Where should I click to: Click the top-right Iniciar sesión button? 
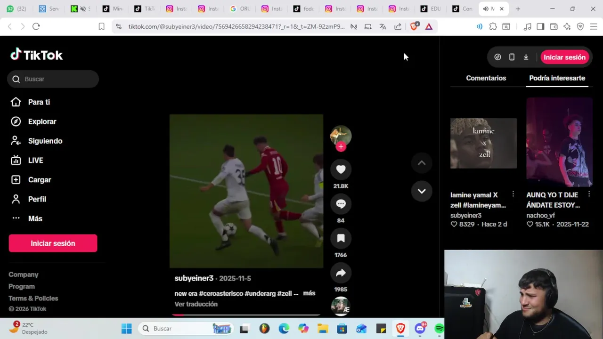click(564, 57)
